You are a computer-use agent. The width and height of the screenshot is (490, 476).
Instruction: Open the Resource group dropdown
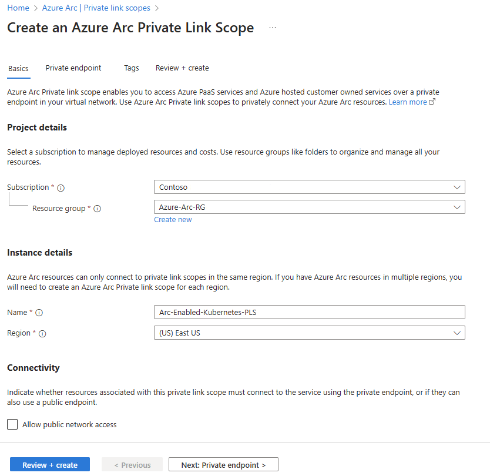coord(309,207)
